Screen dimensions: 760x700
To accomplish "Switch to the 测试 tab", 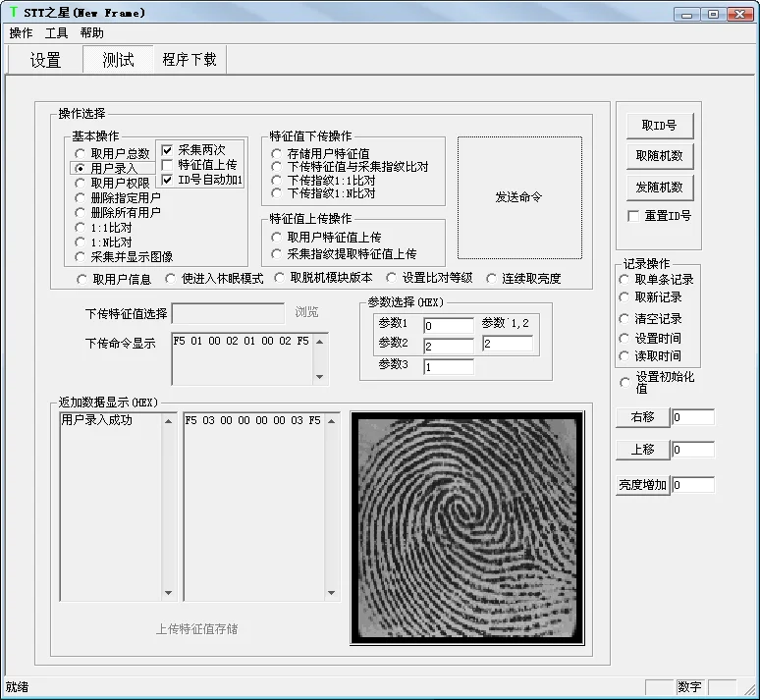I will pos(118,60).
